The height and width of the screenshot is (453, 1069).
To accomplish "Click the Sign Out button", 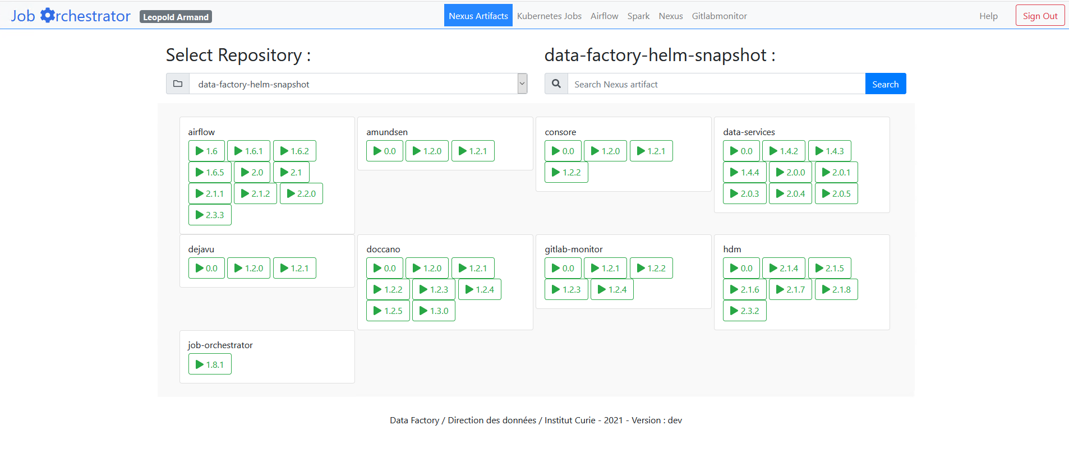I will point(1040,16).
